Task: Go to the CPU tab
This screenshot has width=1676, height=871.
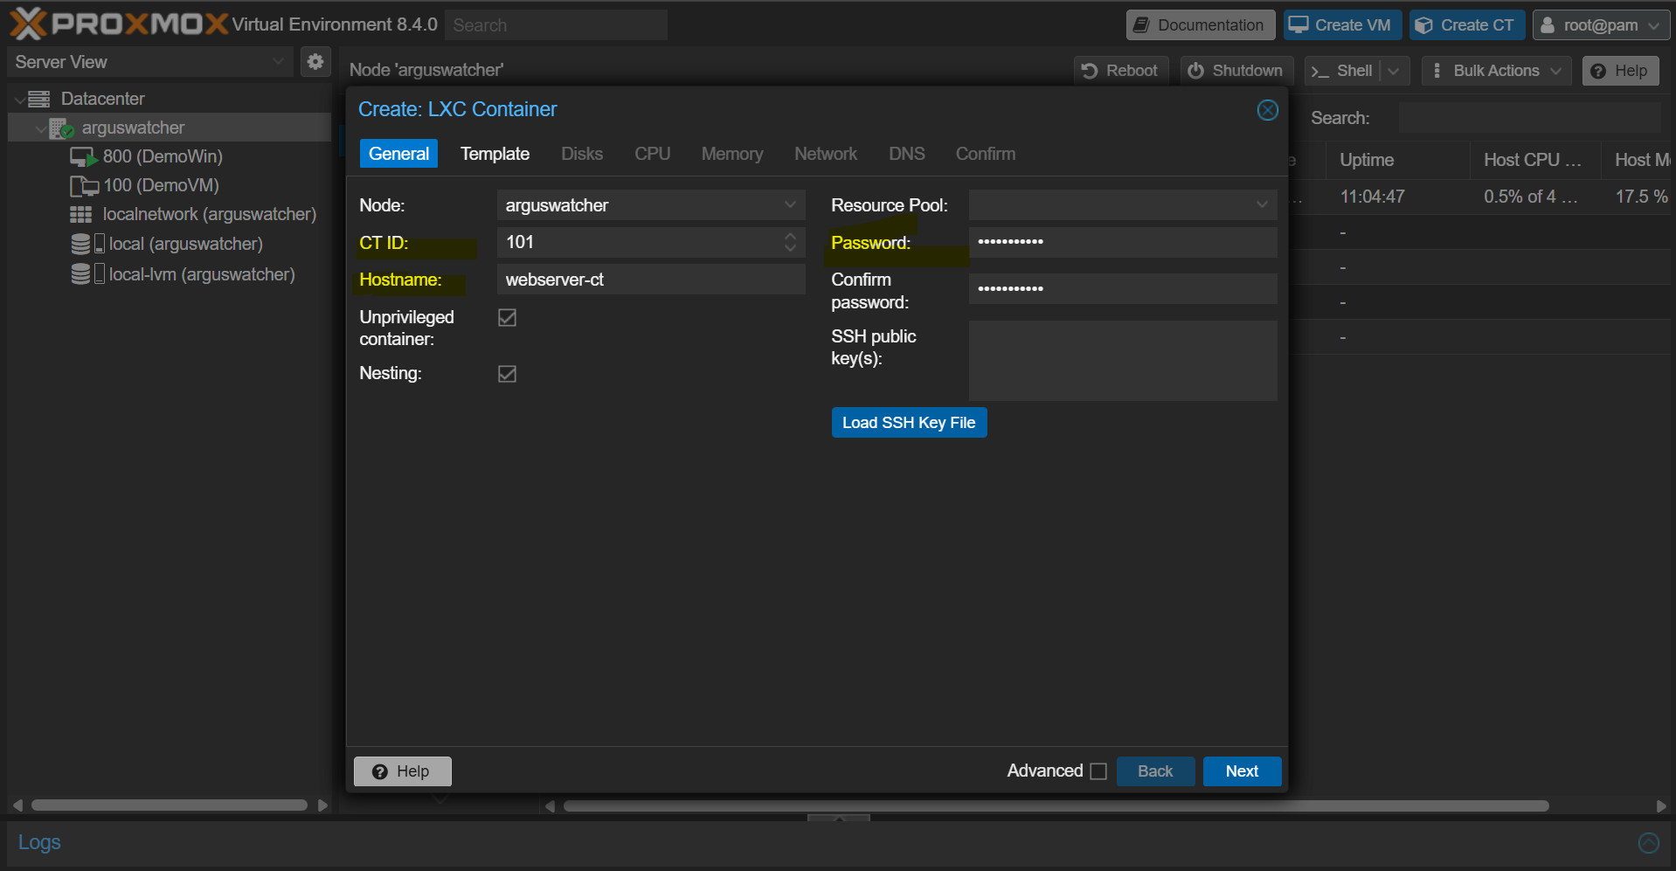Action: pyautogui.click(x=653, y=154)
